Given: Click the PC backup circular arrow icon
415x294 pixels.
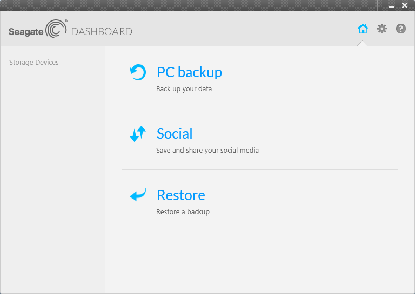Looking at the screenshot, I should (x=138, y=72).
